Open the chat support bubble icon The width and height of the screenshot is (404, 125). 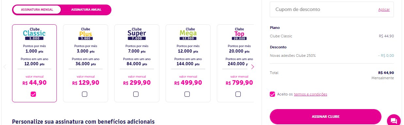pyautogui.click(x=394, y=120)
